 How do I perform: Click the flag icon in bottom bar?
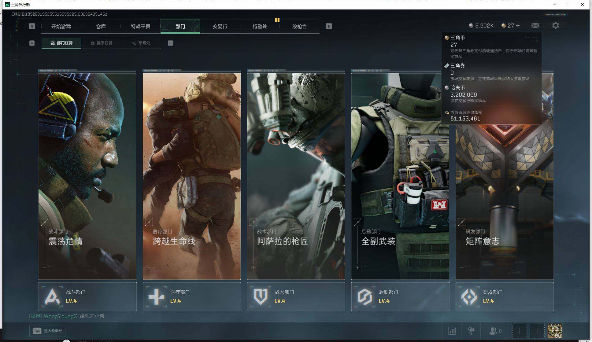click(471, 331)
